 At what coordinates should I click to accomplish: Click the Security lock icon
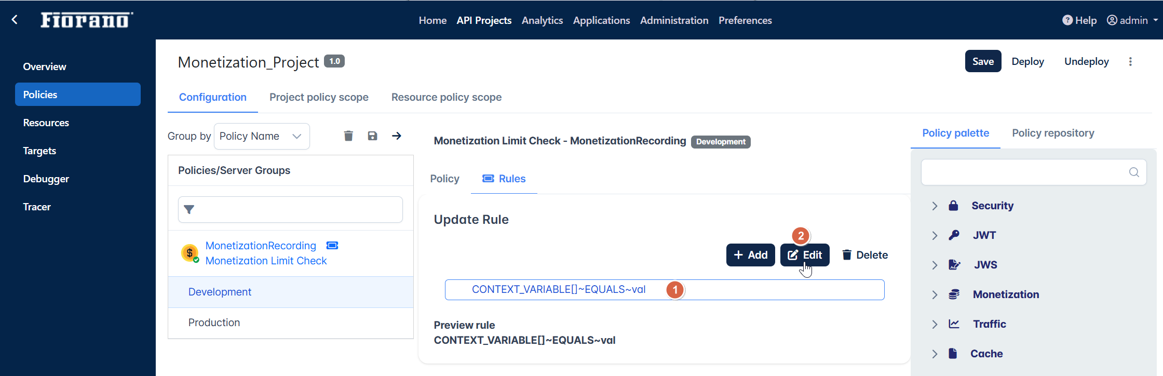(953, 206)
